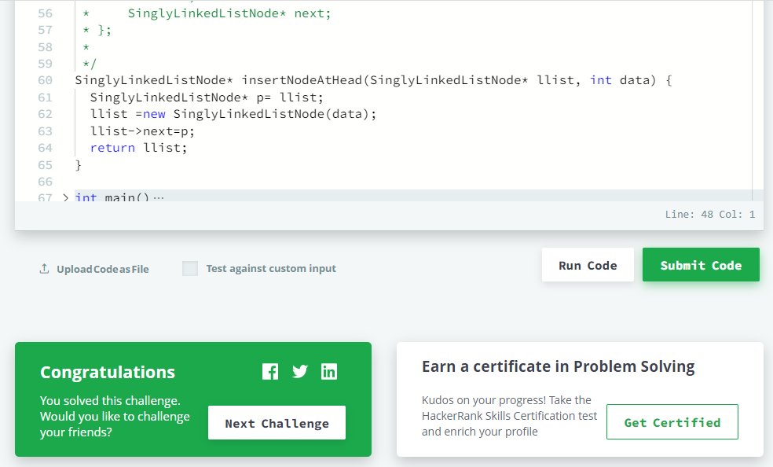Screen dimensions: 773x467
Task: Submit the code solution
Action: pyautogui.click(x=701, y=265)
